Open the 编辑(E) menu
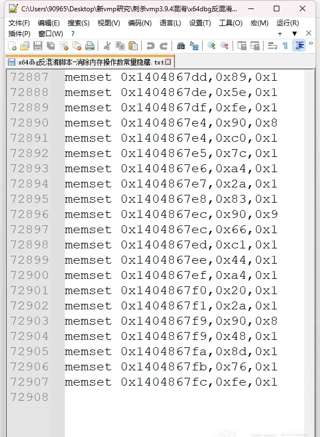This screenshot has width=320, height=437. (49, 23)
